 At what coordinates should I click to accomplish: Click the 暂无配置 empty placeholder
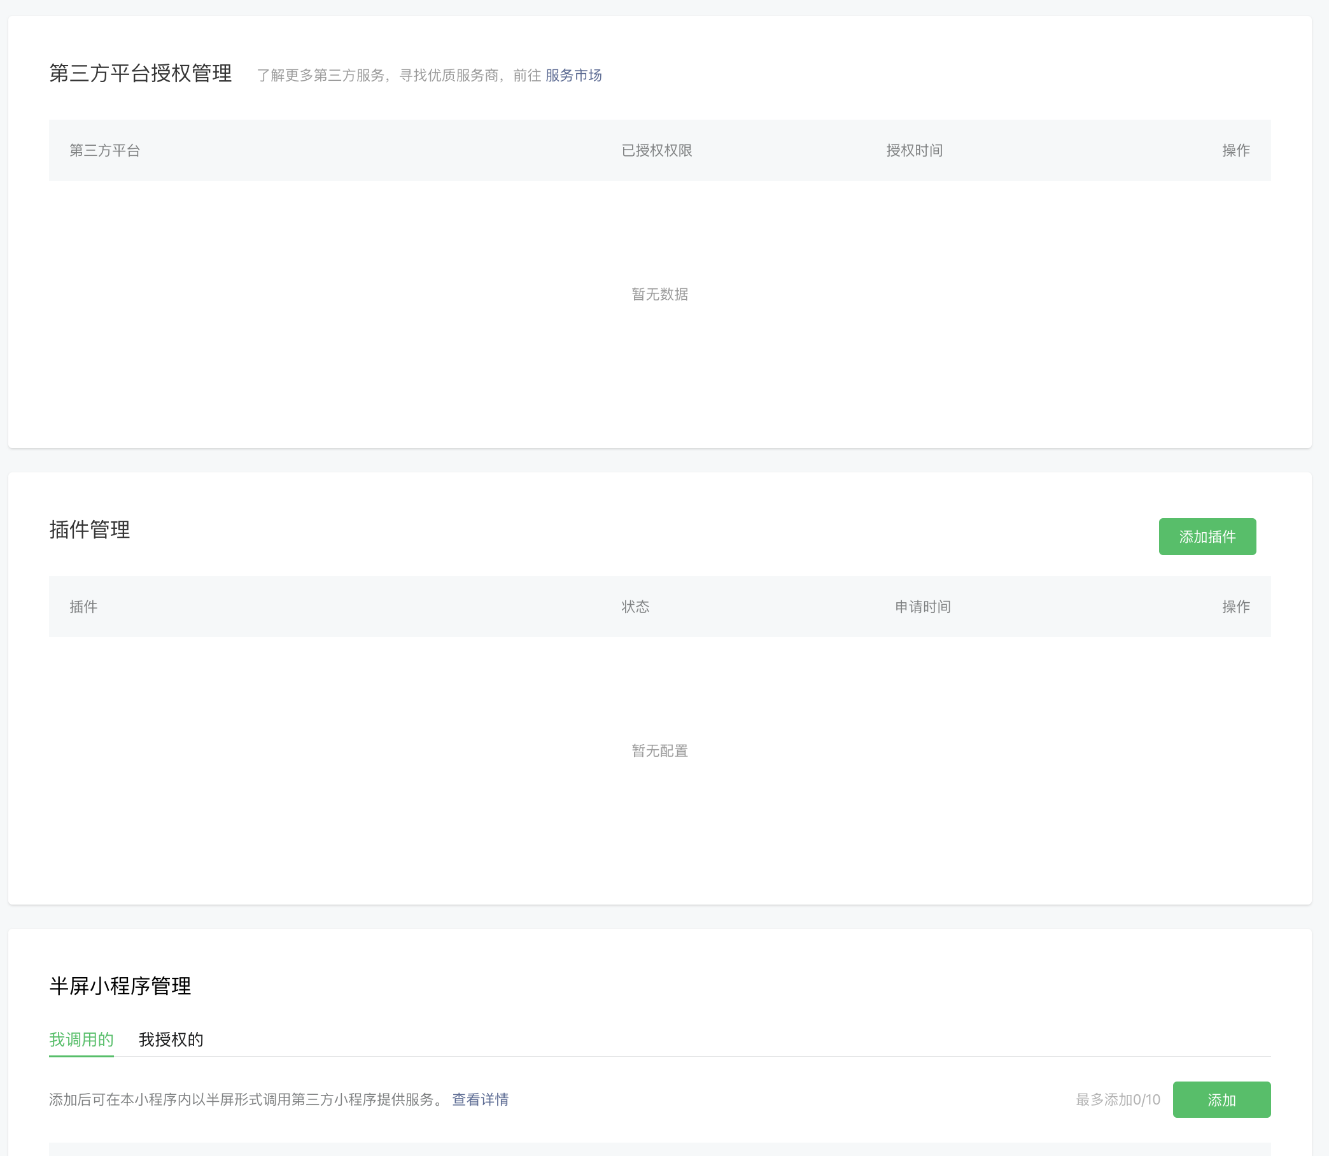coord(659,751)
